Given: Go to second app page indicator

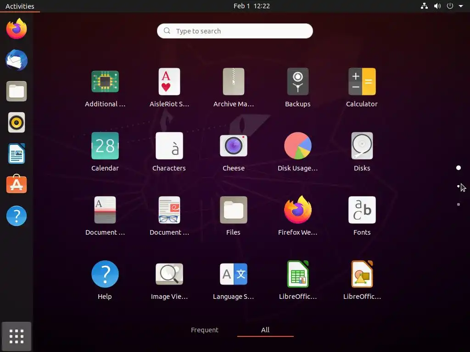Looking at the screenshot, I should (x=459, y=186).
